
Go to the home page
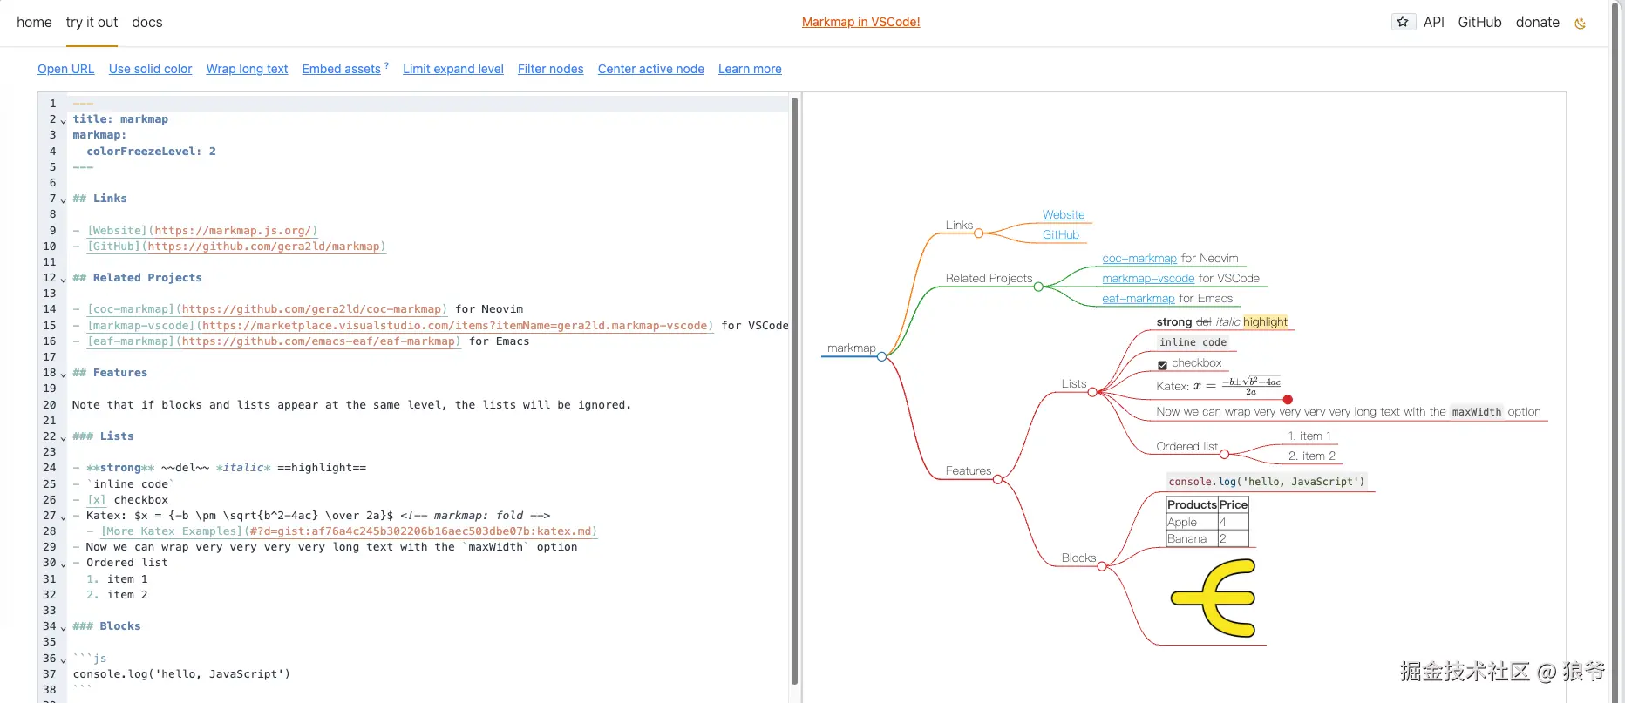click(34, 22)
